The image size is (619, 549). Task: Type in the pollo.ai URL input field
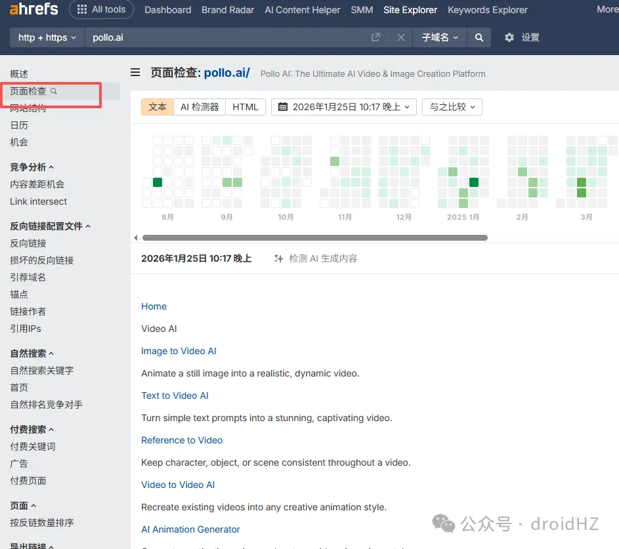223,37
